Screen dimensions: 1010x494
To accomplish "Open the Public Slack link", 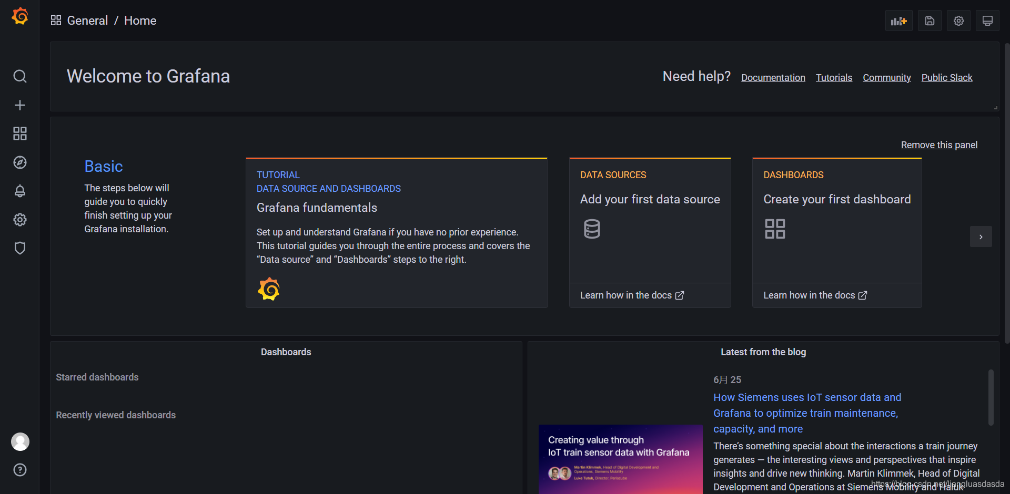I will point(947,78).
